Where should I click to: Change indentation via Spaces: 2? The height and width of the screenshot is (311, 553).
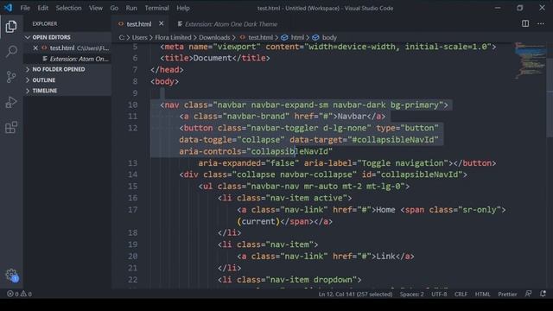coord(411,294)
